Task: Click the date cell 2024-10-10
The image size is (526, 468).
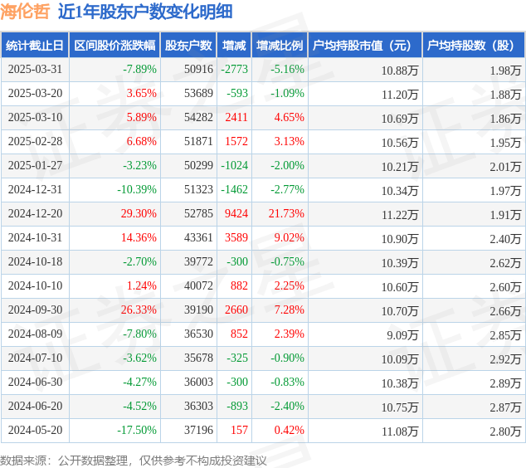Action: (35, 285)
